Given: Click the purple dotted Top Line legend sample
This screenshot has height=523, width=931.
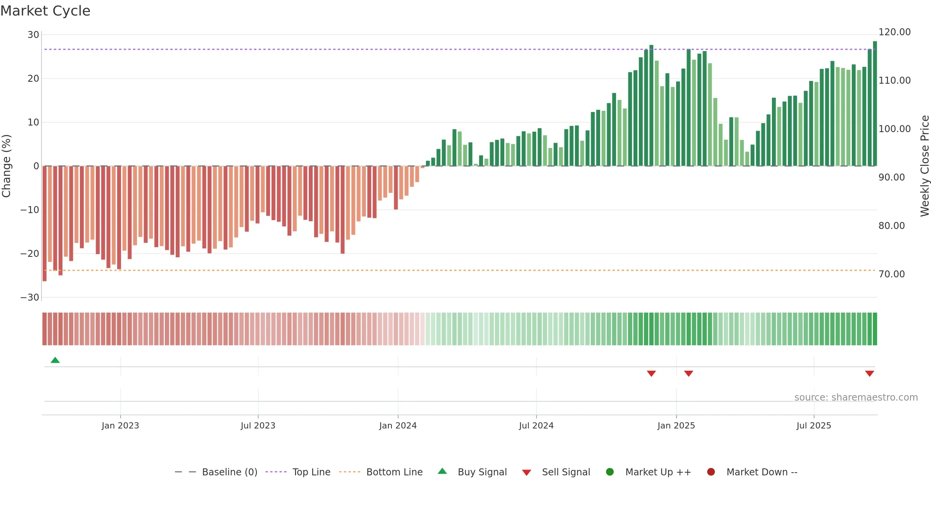Looking at the screenshot, I should tap(276, 472).
